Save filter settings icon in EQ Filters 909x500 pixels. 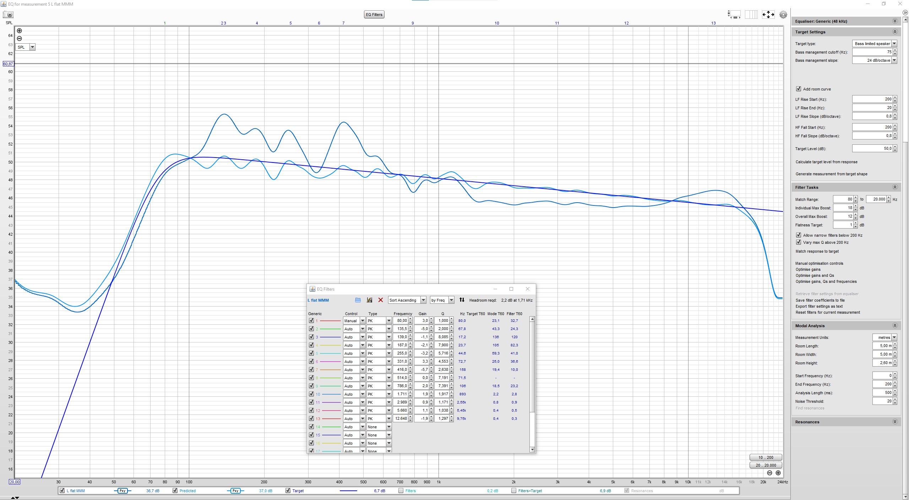point(369,300)
